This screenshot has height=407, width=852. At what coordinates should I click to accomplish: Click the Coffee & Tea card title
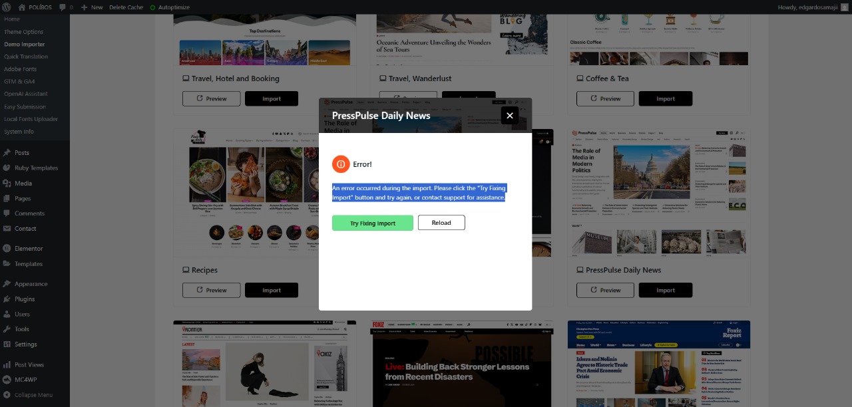tap(607, 78)
